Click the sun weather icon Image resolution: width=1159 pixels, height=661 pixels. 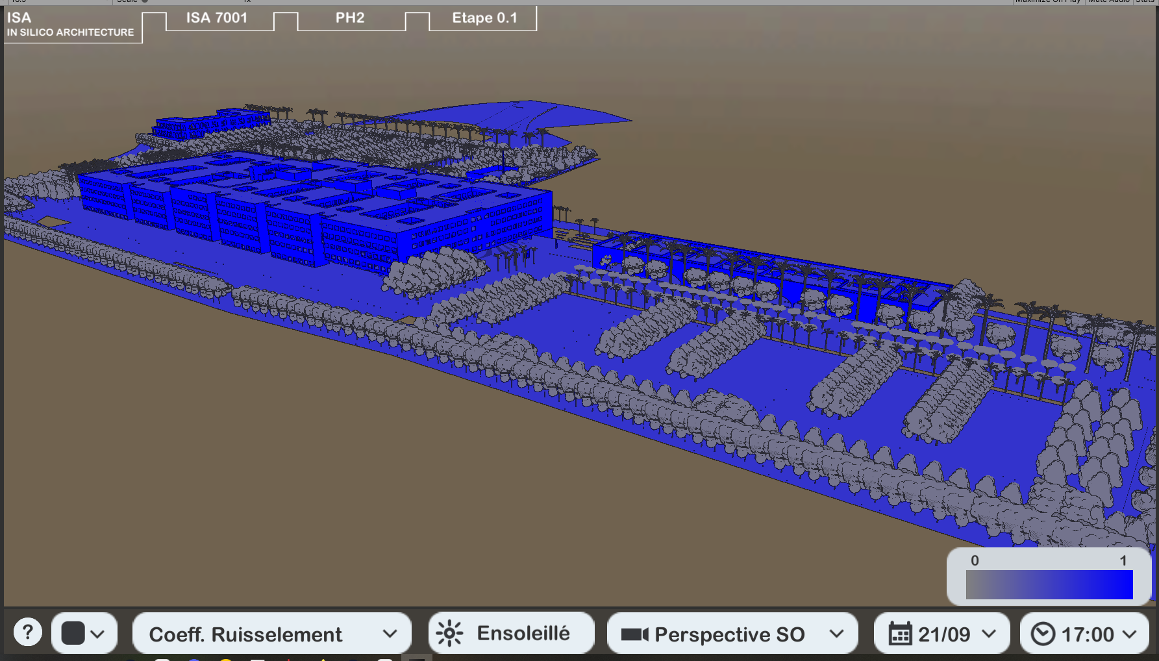(x=449, y=633)
